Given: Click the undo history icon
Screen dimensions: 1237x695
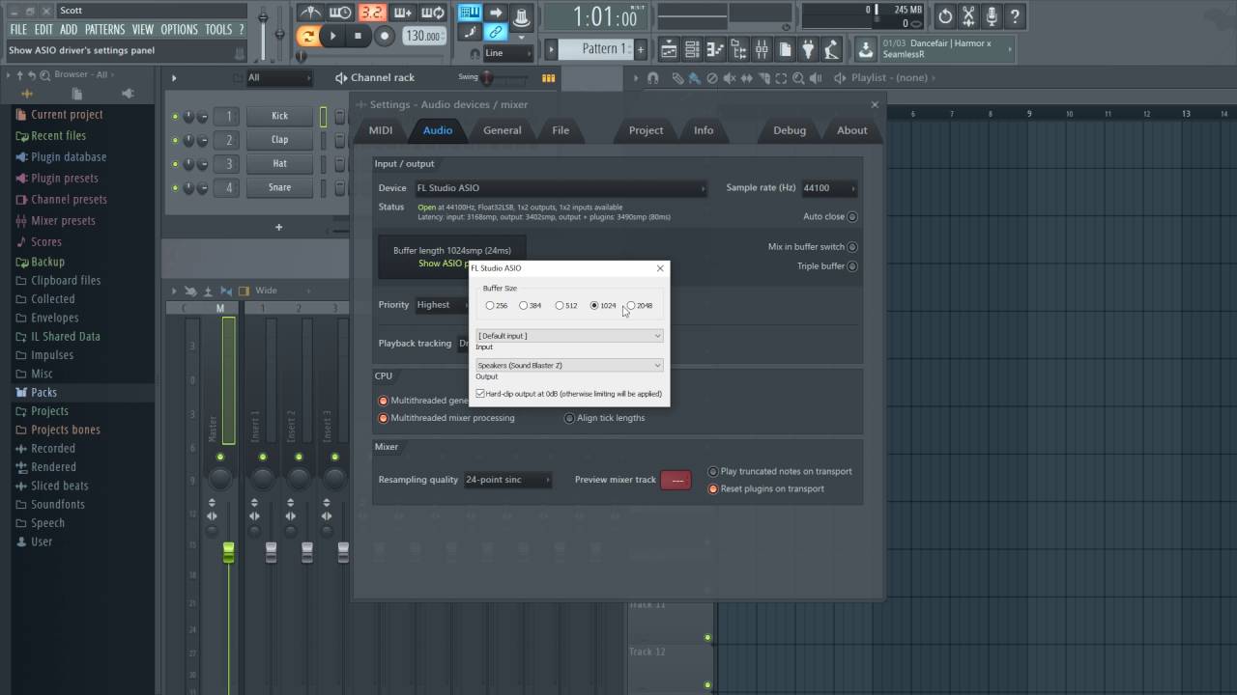Looking at the screenshot, I should click(945, 16).
